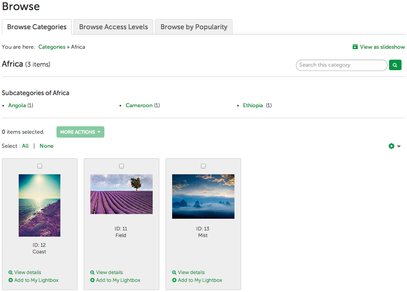The image size is (407, 292).
Task: Tick the checkbox for the Mist item
Action: [x=203, y=166]
